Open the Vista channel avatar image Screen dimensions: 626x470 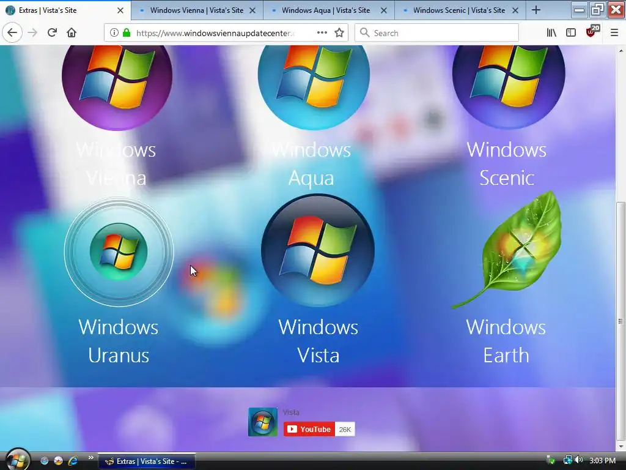tap(263, 422)
